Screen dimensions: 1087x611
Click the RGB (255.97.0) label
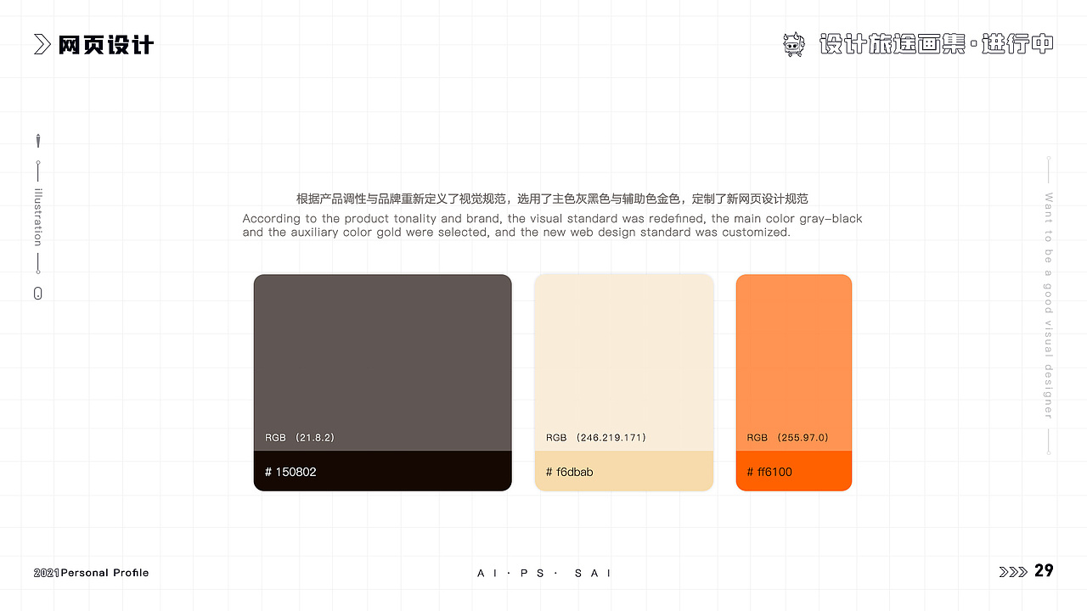788,438
